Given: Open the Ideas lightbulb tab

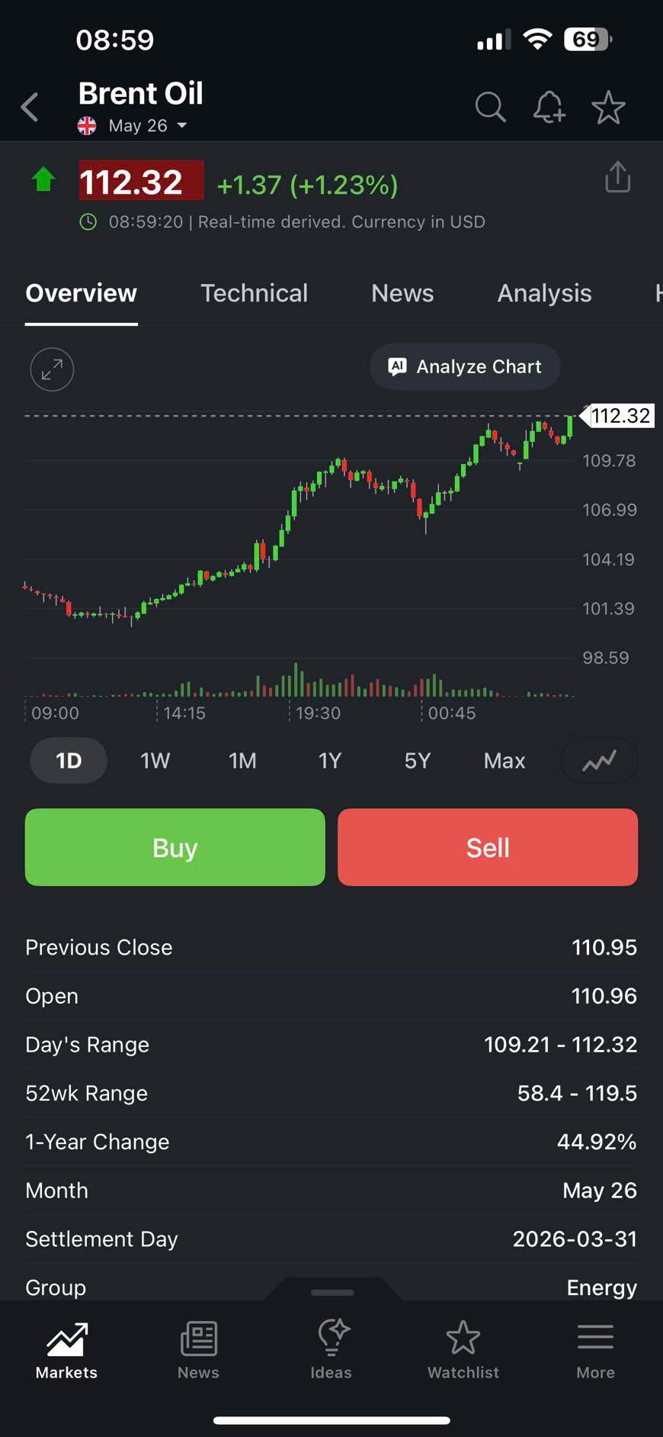Looking at the screenshot, I should click(331, 1349).
